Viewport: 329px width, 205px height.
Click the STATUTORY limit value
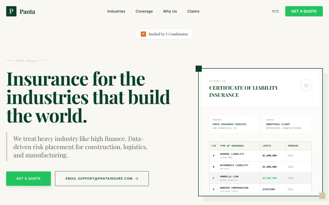coord(269,189)
